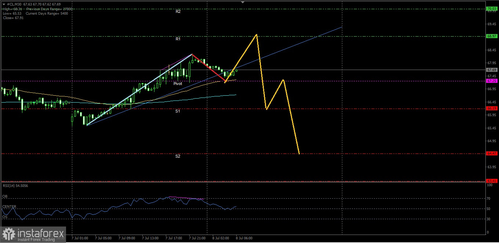Click the 7 Jul 01:00 time label

pyautogui.click(x=80, y=238)
